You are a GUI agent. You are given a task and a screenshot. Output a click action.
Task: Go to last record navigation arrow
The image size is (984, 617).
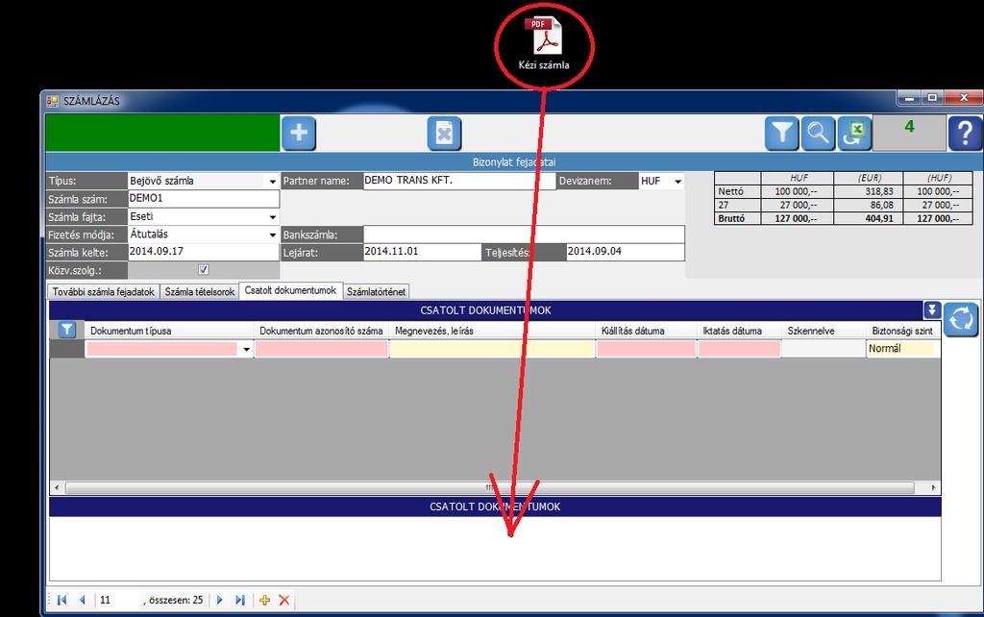239,600
